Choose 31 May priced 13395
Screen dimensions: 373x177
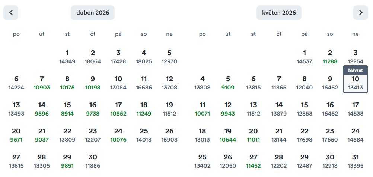[356, 161]
